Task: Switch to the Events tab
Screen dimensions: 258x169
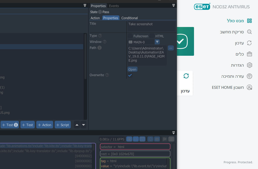Action: (114, 6)
